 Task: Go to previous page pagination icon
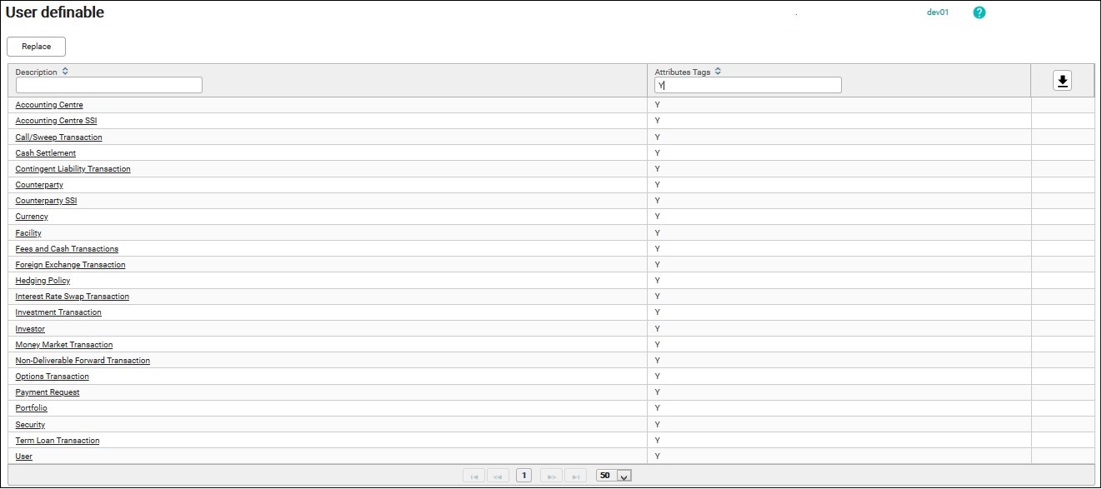pos(498,476)
